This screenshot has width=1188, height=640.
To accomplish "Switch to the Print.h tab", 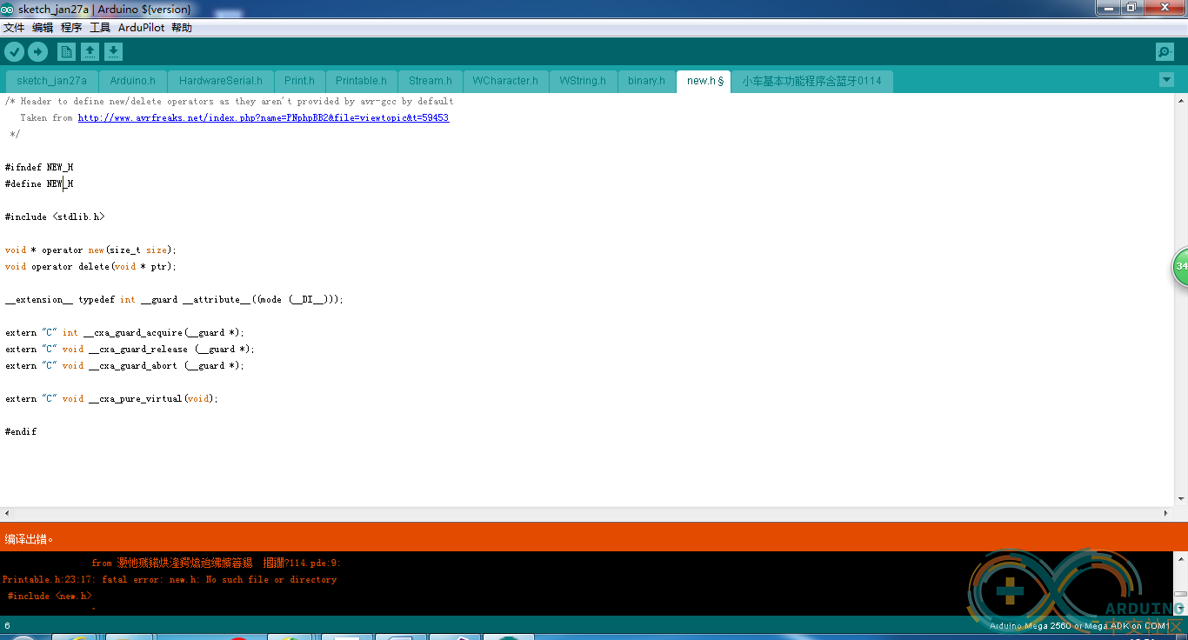I will point(299,81).
